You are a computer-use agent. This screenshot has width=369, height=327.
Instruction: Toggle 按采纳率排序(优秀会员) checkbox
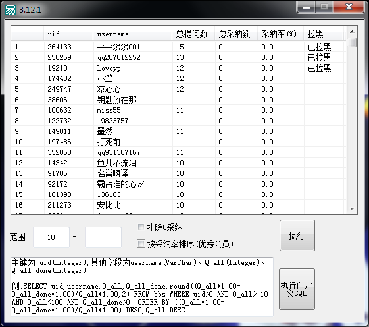[x=141, y=243]
